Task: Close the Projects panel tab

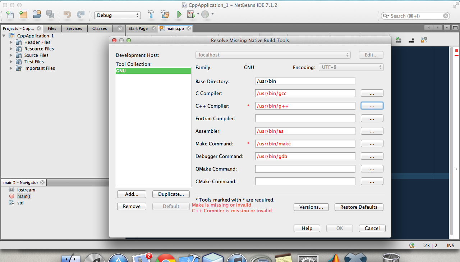Action: click(x=39, y=28)
